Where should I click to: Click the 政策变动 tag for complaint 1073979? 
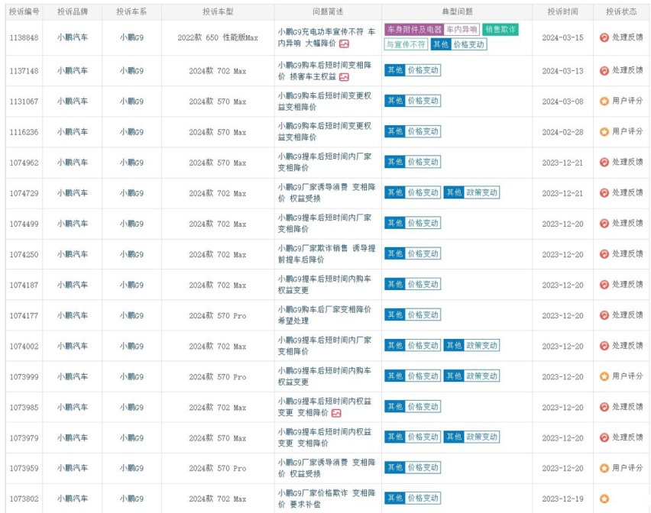pos(481,437)
